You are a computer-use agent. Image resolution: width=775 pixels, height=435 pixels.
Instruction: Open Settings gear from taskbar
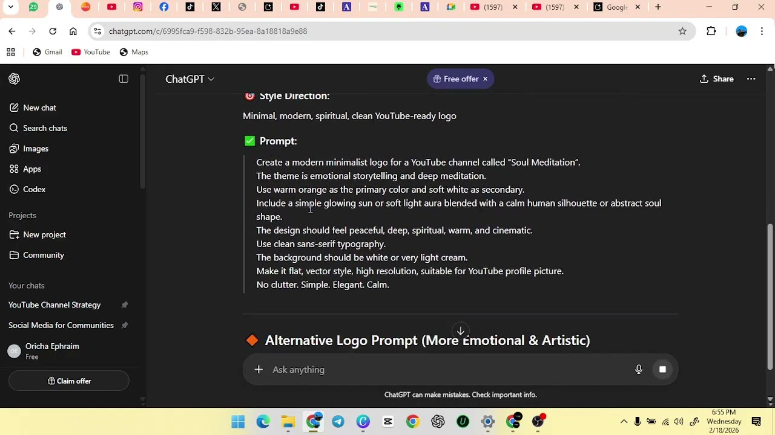point(488,422)
